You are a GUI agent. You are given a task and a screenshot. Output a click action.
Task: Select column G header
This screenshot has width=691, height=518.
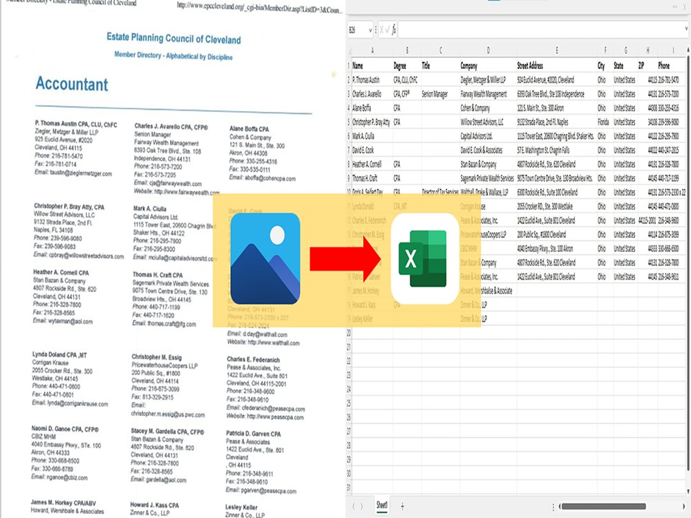[x=625, y=50]
